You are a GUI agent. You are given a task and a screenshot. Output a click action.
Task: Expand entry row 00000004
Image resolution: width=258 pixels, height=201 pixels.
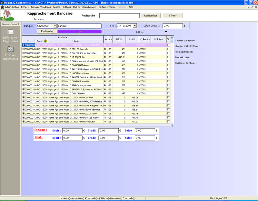point(23,49)
